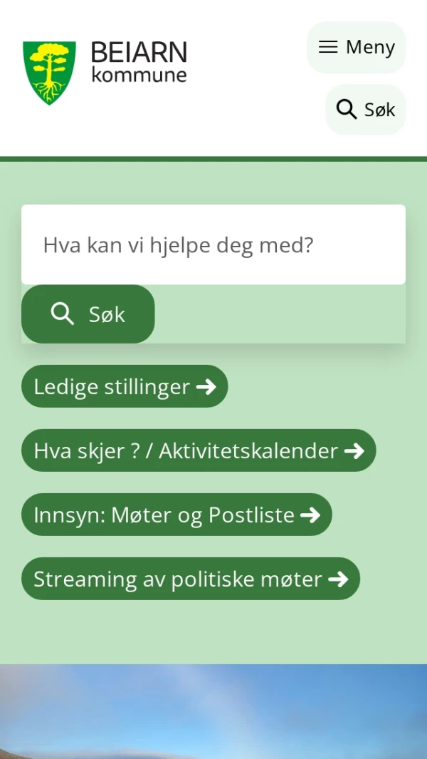Open header search via Søk
The image size is (427, 759).
click(x=365, y=109)
